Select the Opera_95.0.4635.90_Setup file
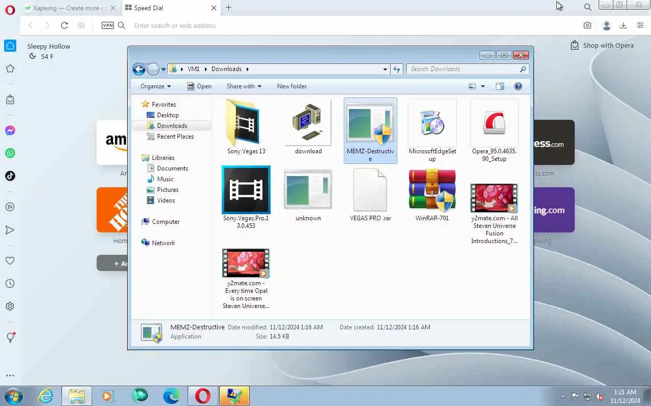This screenshot has height=406, width=651. click(494, 130)
